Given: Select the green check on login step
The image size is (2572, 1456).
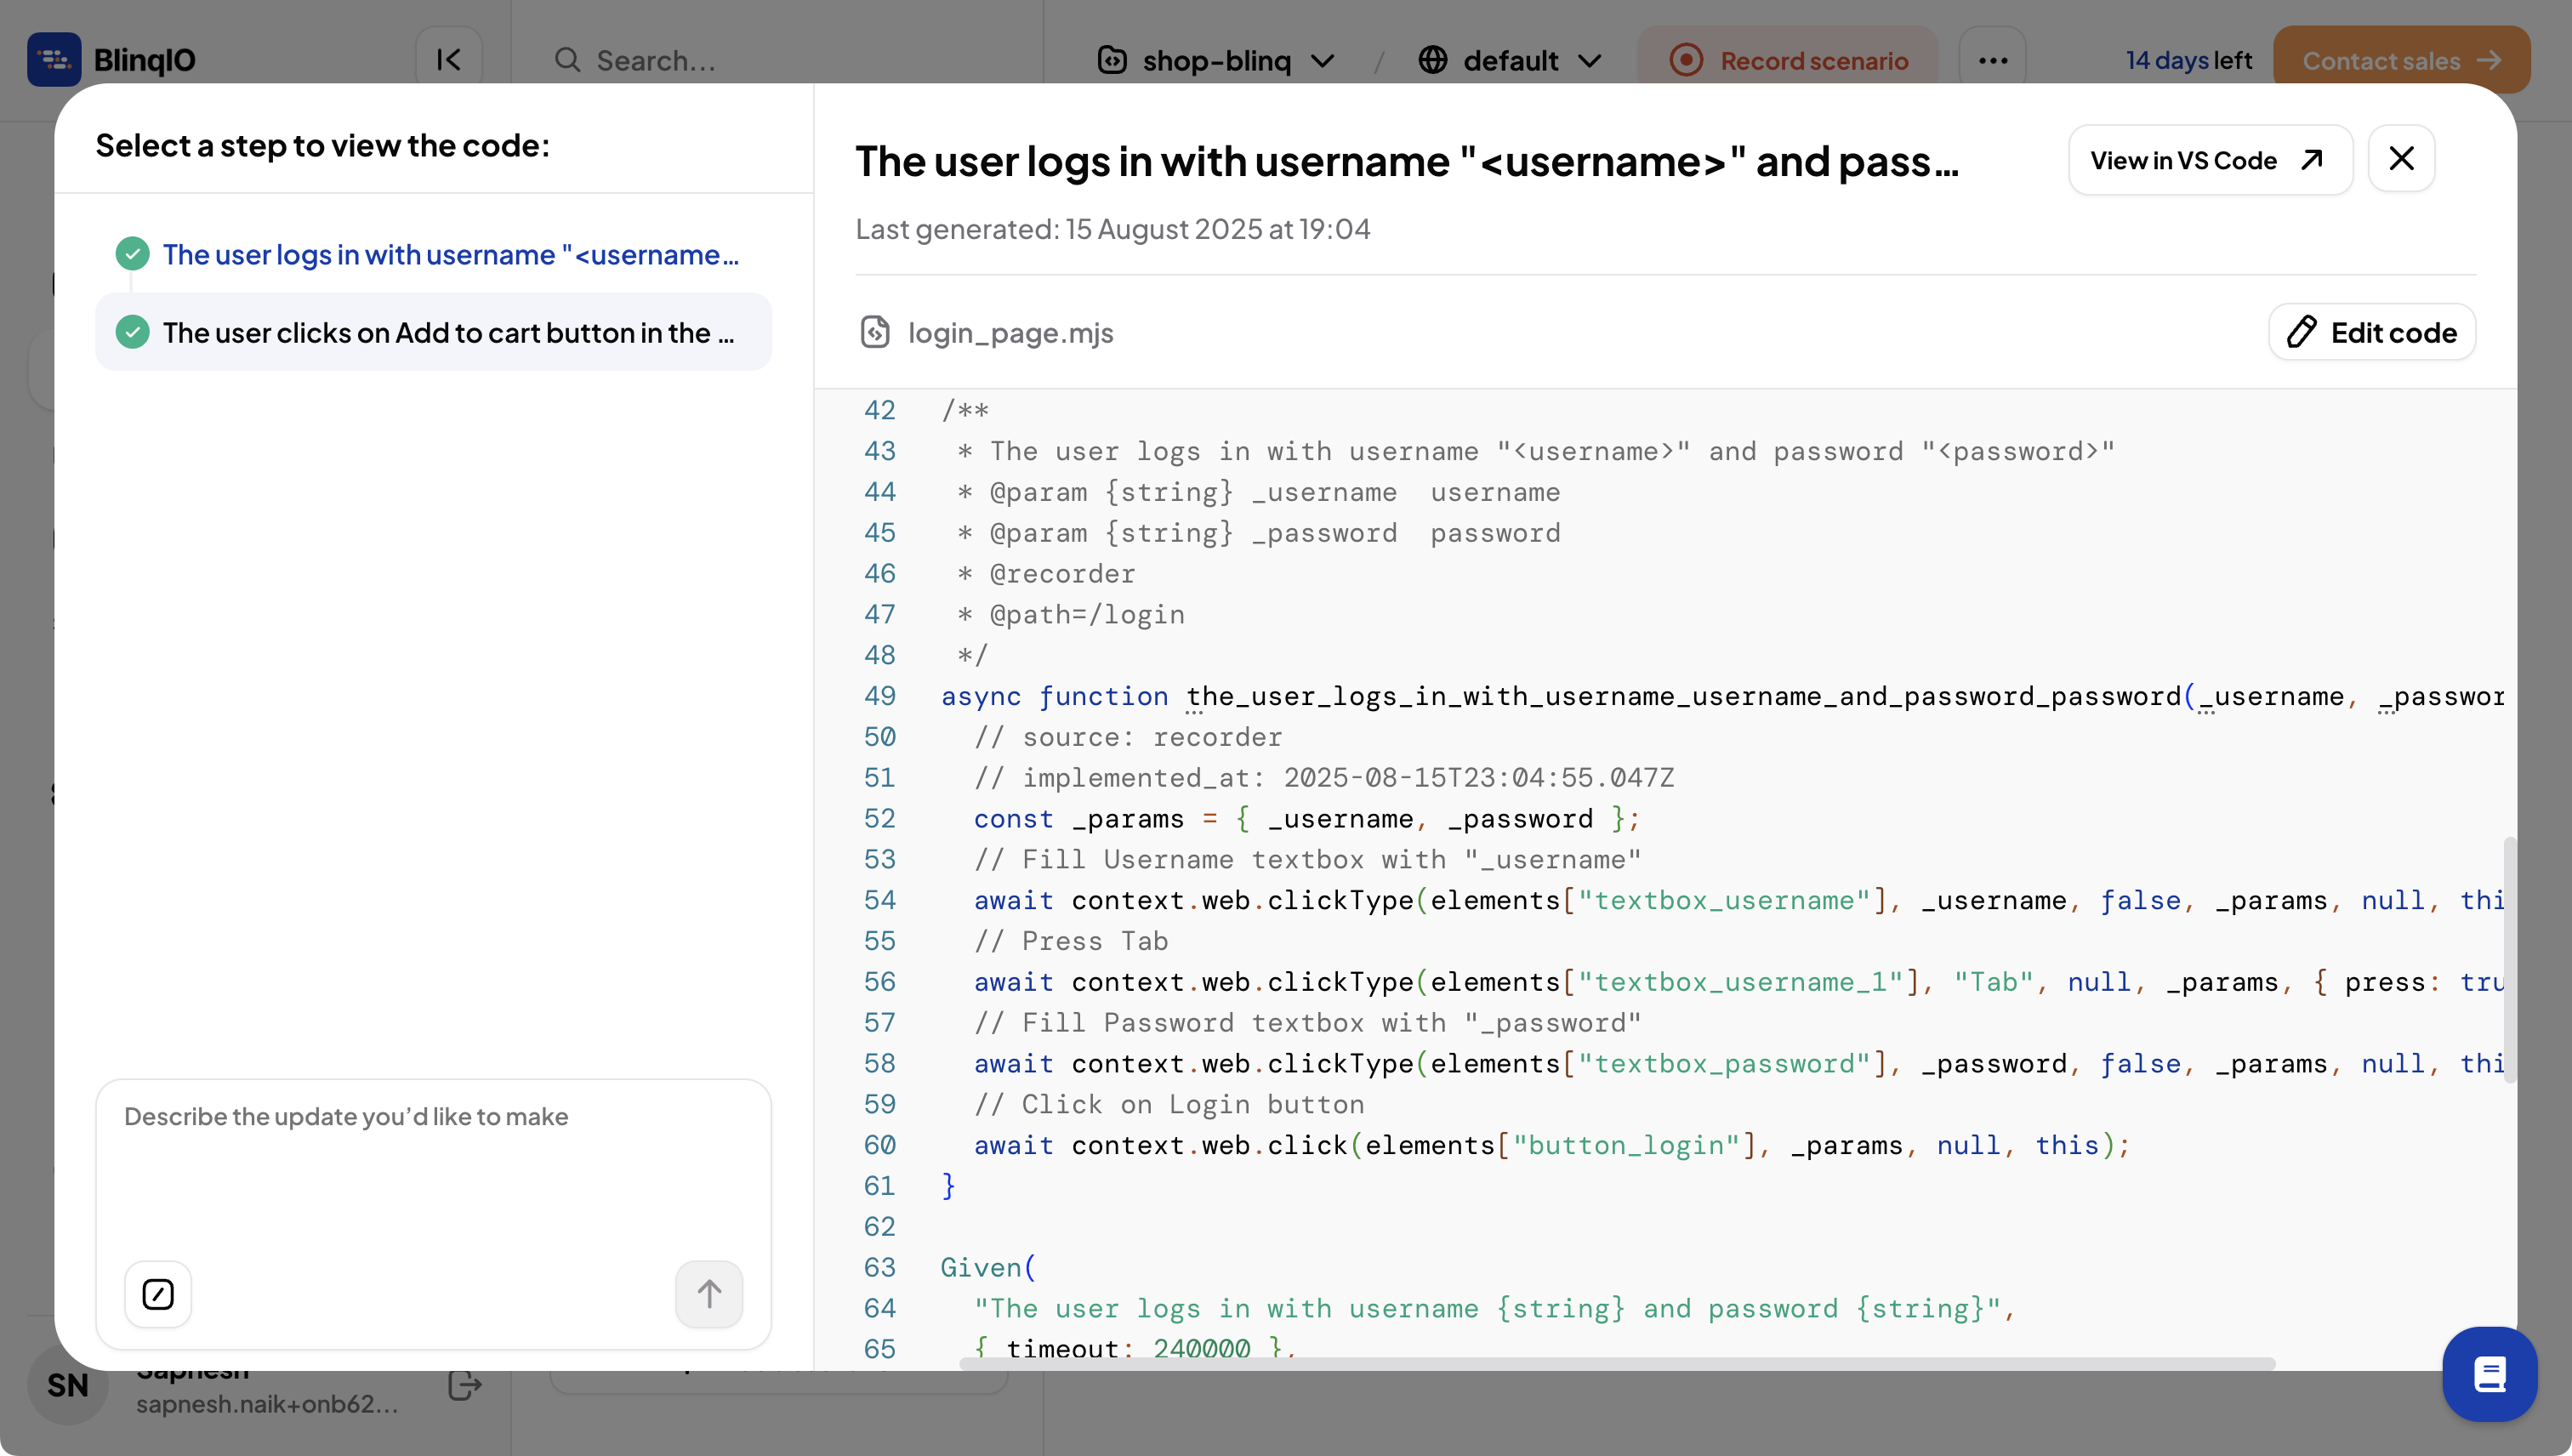Looking at the screenshot, I should [133, 254].
